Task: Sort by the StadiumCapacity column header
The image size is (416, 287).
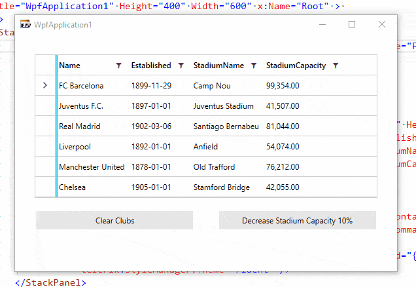Action: point(296,66)
